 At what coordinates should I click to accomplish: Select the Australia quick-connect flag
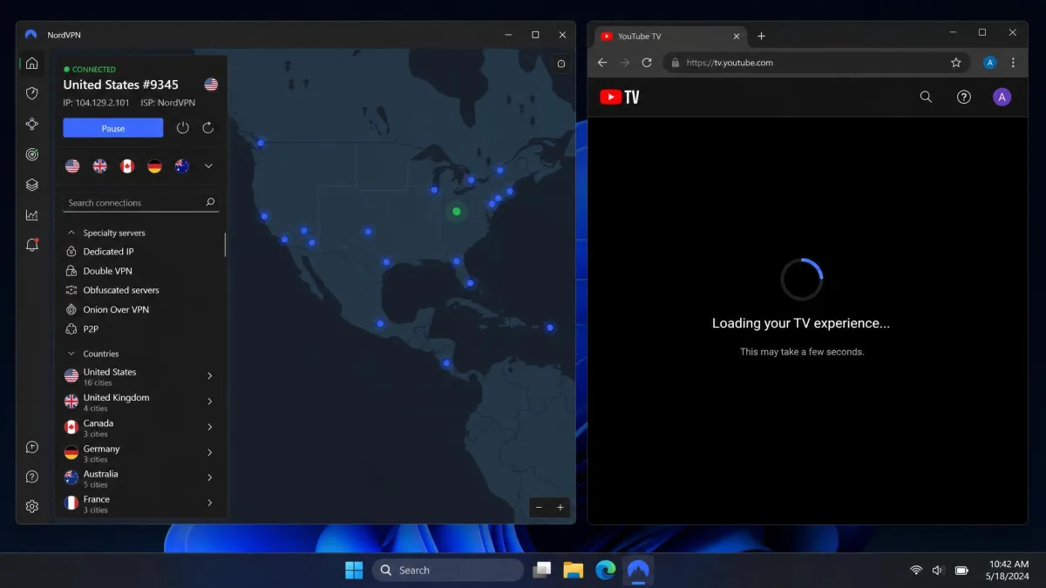click(x=182, y=166)
